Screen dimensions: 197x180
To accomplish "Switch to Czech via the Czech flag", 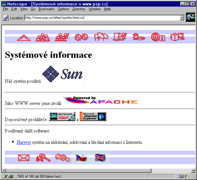I will [x=82, y=158].
